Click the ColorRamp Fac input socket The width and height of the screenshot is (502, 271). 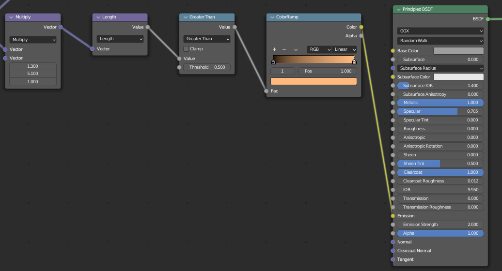266,91
